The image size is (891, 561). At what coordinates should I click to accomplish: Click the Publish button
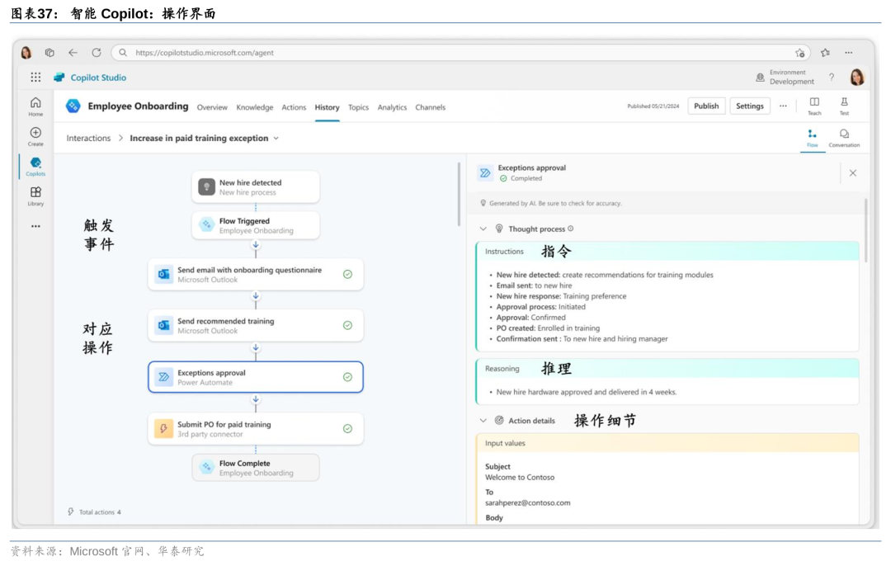(x=706, y=106)
